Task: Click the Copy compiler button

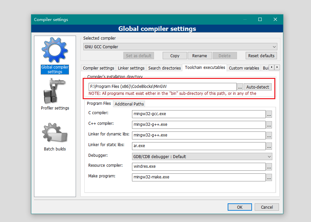Action: pyautogui.click(x=175, y=56)
